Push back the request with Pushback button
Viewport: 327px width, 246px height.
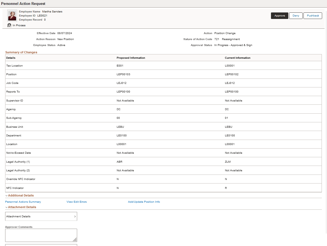pyautogui.click(x=313, y=16)
